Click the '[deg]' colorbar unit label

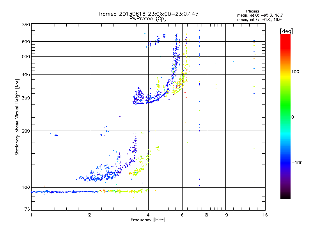(x=286, y=31)
